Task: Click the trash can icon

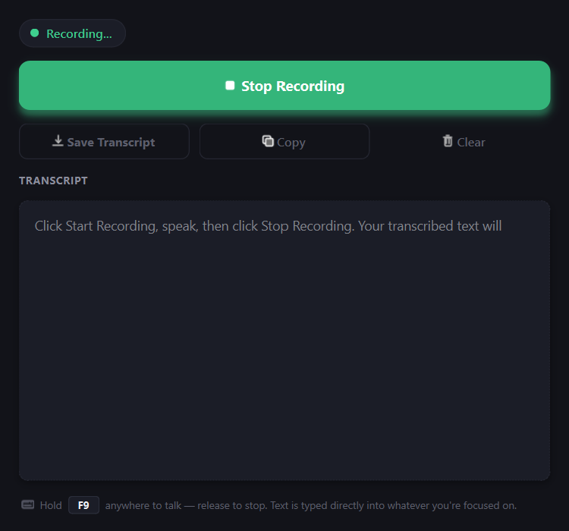Action: (x=448, y=141)
